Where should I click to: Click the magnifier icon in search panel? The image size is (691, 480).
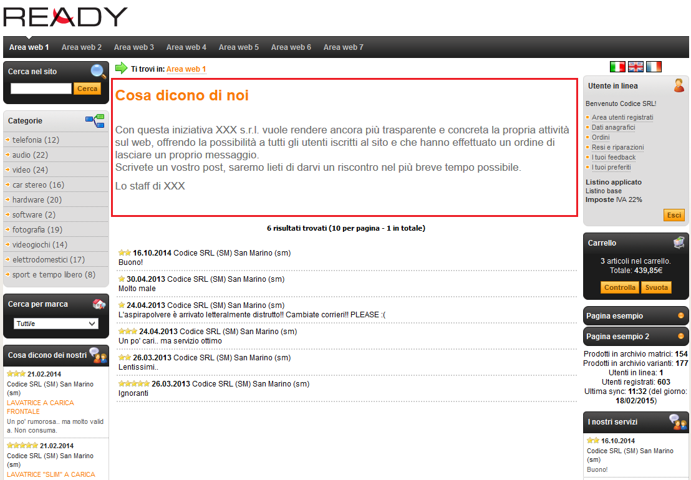[x=99, y=71]
